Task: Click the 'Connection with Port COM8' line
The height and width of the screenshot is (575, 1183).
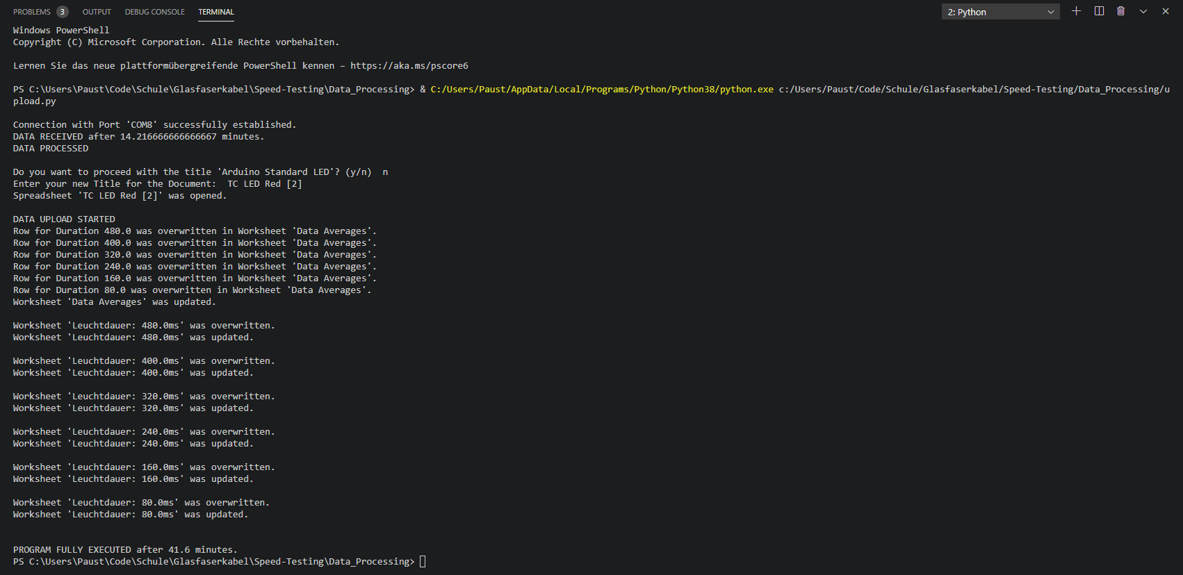Action: pos(154,125)
